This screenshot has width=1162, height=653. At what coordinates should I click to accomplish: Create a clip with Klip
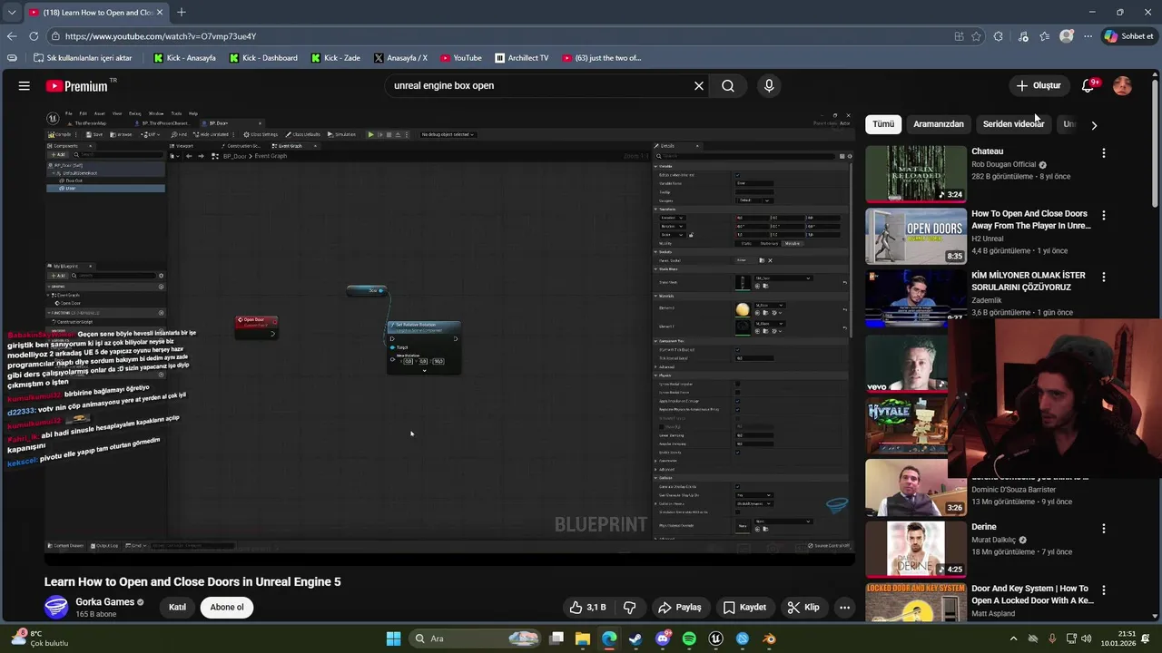pos(803,607)
